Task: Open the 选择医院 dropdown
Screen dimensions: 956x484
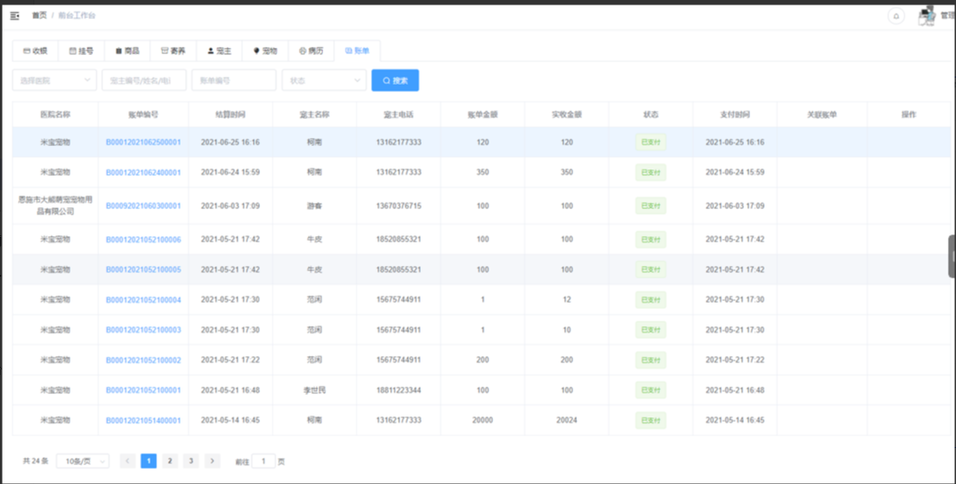Action: point(54,80)
